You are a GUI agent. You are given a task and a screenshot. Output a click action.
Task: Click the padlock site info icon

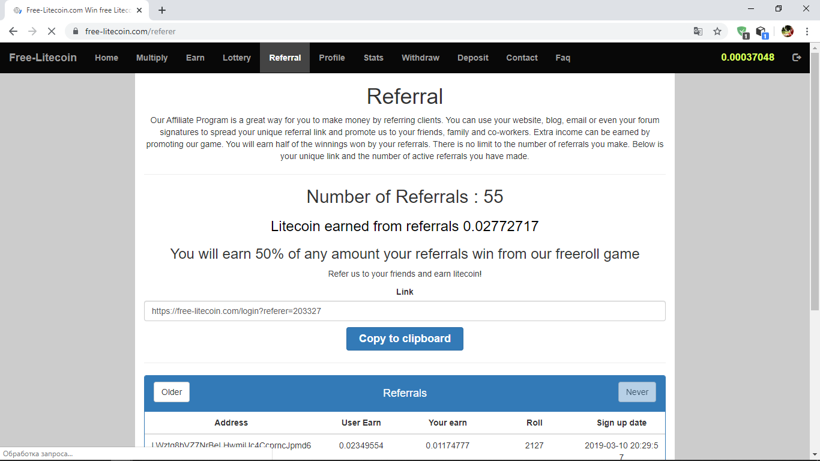tap(76, 31)
